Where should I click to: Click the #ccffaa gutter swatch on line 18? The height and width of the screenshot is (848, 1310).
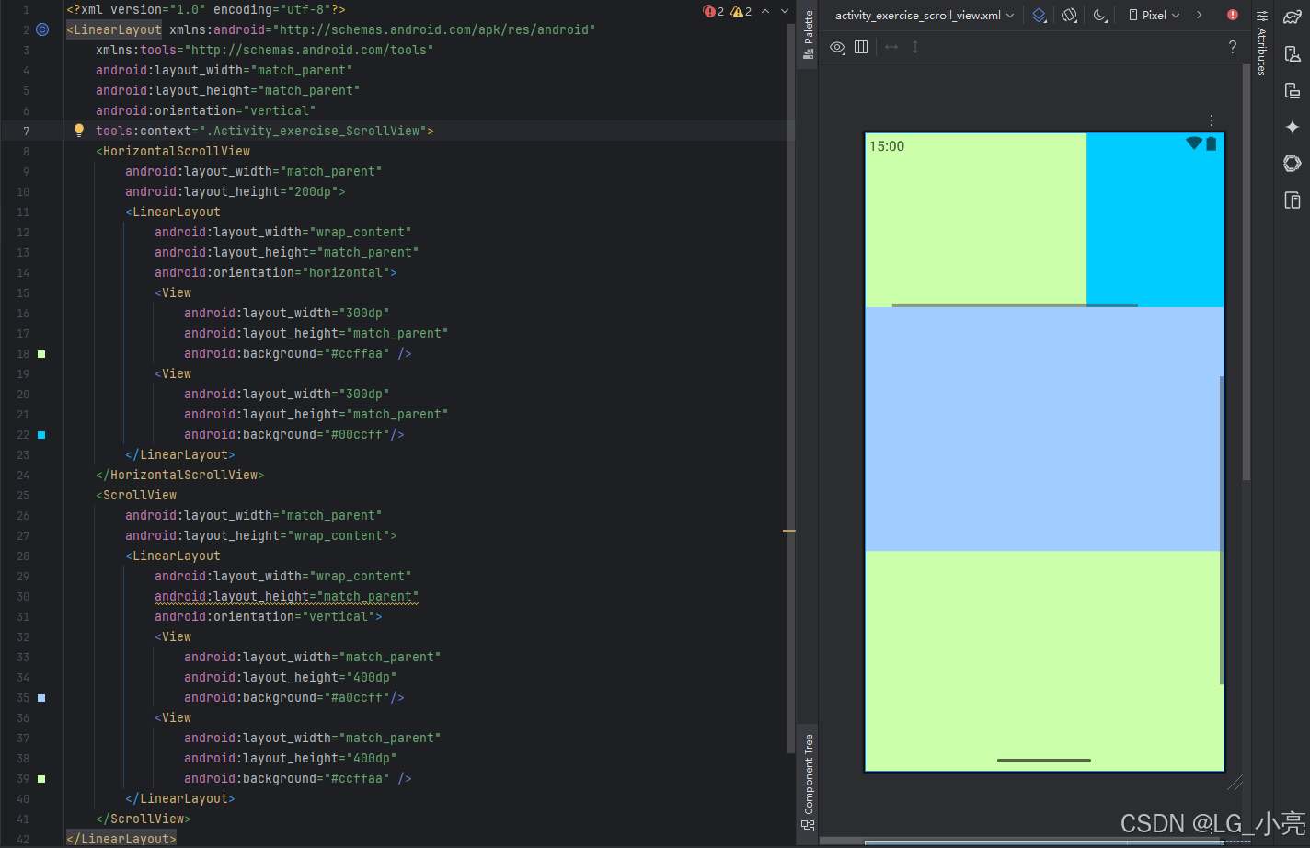click(41, 354)
